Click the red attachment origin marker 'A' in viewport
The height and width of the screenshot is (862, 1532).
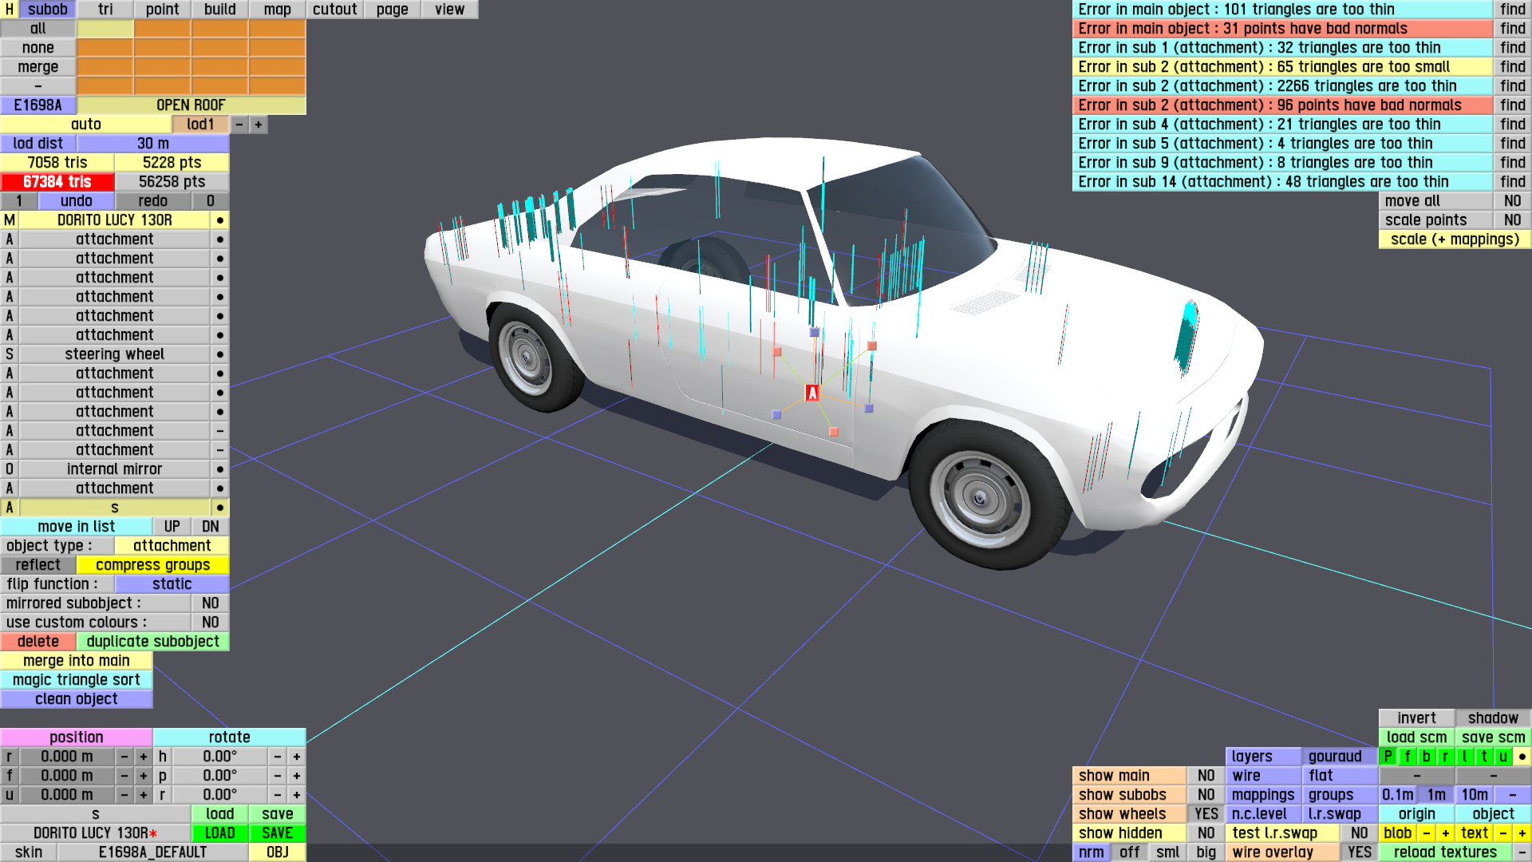(812, 393)
